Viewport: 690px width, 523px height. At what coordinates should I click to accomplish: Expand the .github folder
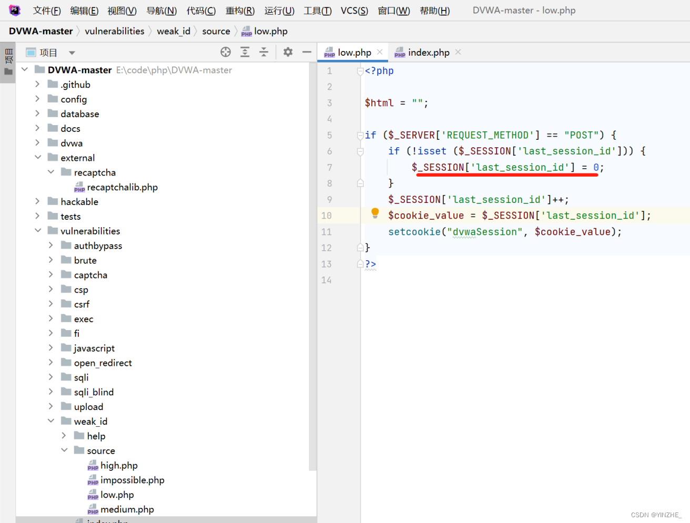tap(37, 84)
